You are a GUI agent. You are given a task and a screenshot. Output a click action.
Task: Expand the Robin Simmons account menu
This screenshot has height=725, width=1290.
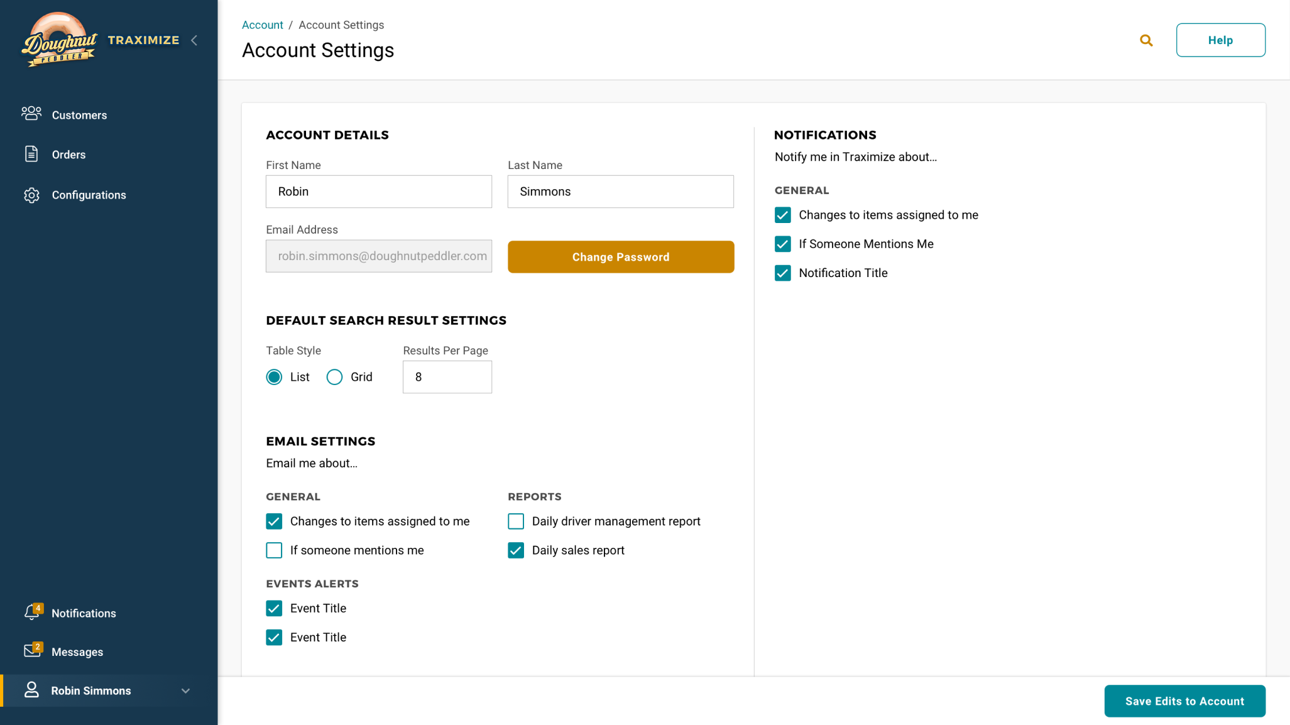(185, 690)
